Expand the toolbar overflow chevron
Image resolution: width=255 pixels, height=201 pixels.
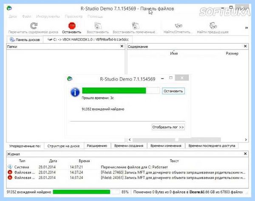coord(246,28)
